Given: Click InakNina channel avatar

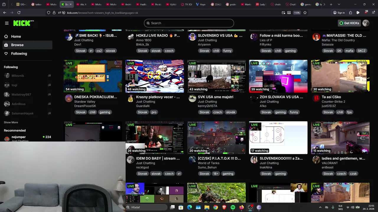Looking at the screenshot, I should (x=254, y=160).
